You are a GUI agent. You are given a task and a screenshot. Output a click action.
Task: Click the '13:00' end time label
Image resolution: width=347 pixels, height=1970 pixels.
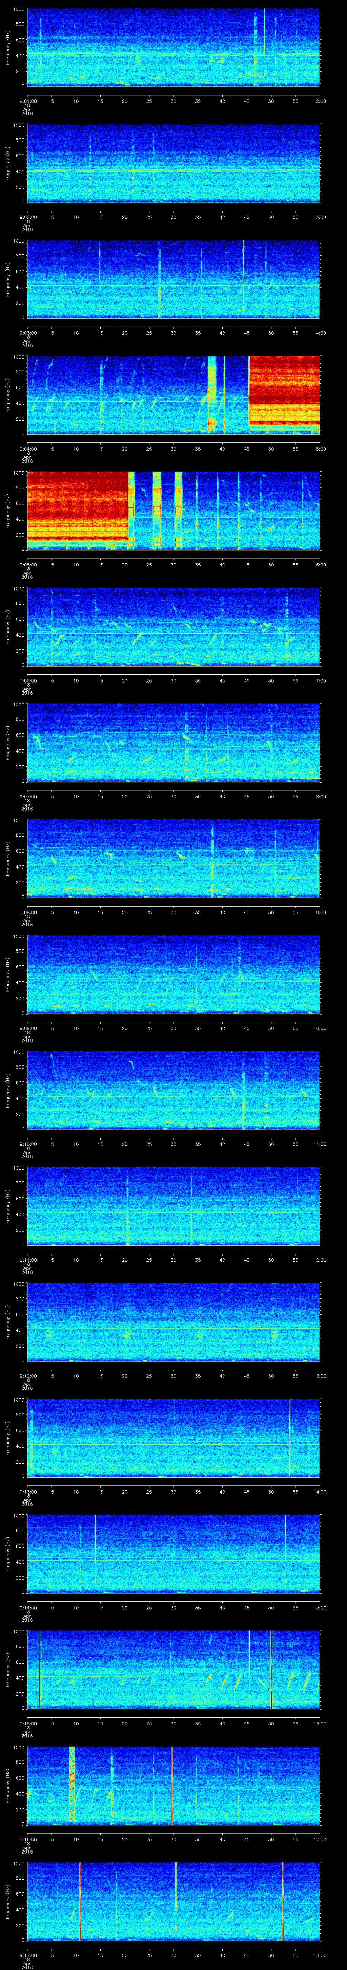[320, 1376]
